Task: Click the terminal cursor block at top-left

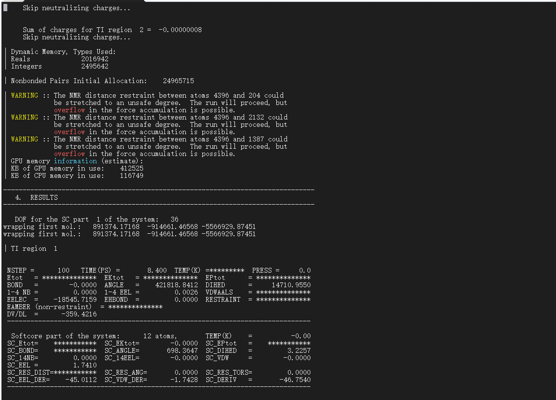Action: tap(5, 7)
